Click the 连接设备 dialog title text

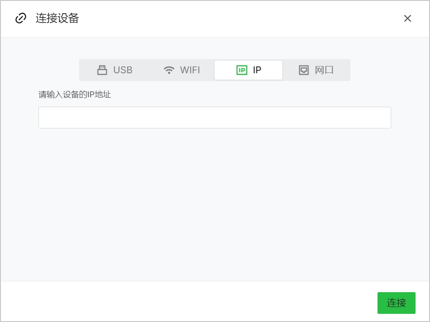click(57, 19)
